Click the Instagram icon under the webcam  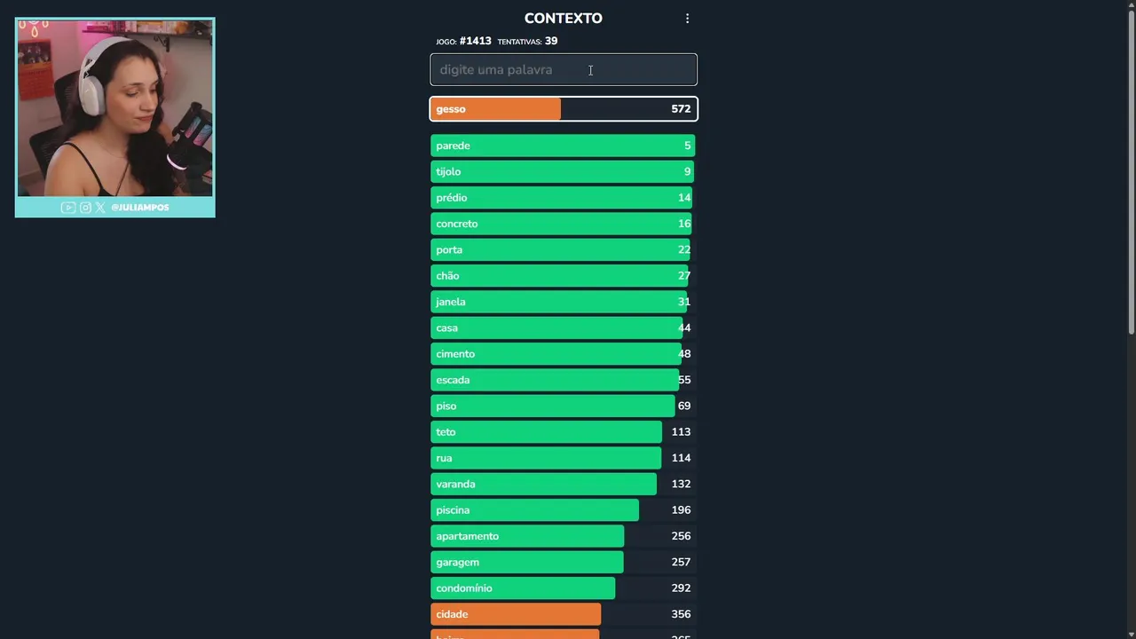pyautogui.click(x=85, y=208)
